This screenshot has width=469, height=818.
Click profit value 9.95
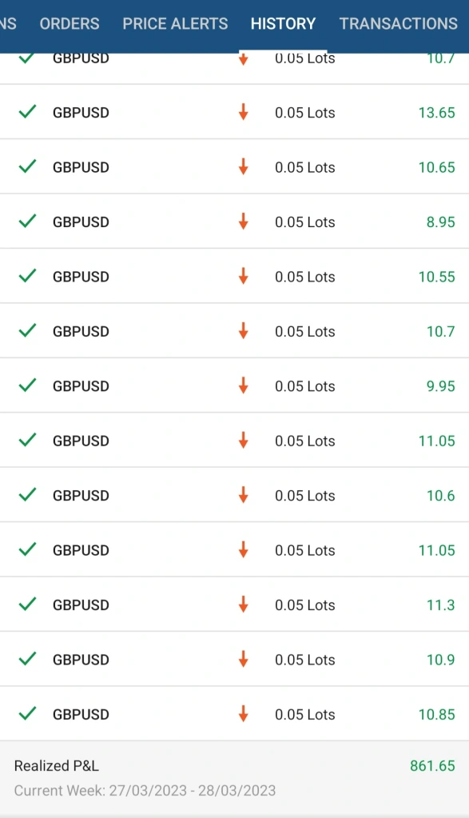(441, 386)
